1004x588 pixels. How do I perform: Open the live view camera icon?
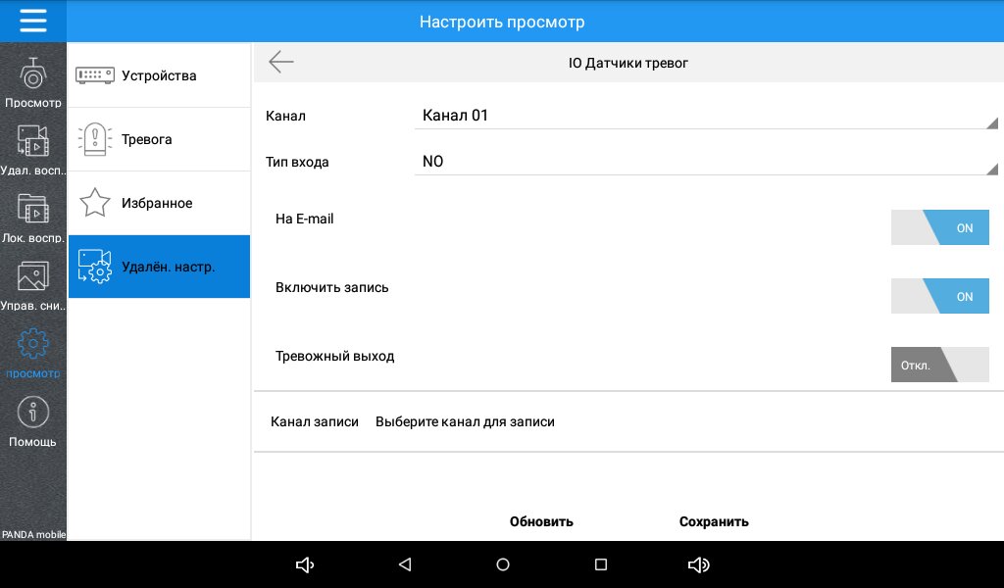point(33,75)
